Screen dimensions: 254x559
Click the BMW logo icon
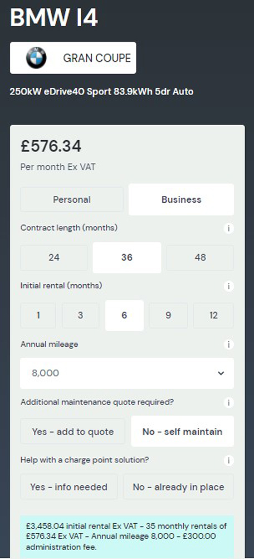coord(36,58)
